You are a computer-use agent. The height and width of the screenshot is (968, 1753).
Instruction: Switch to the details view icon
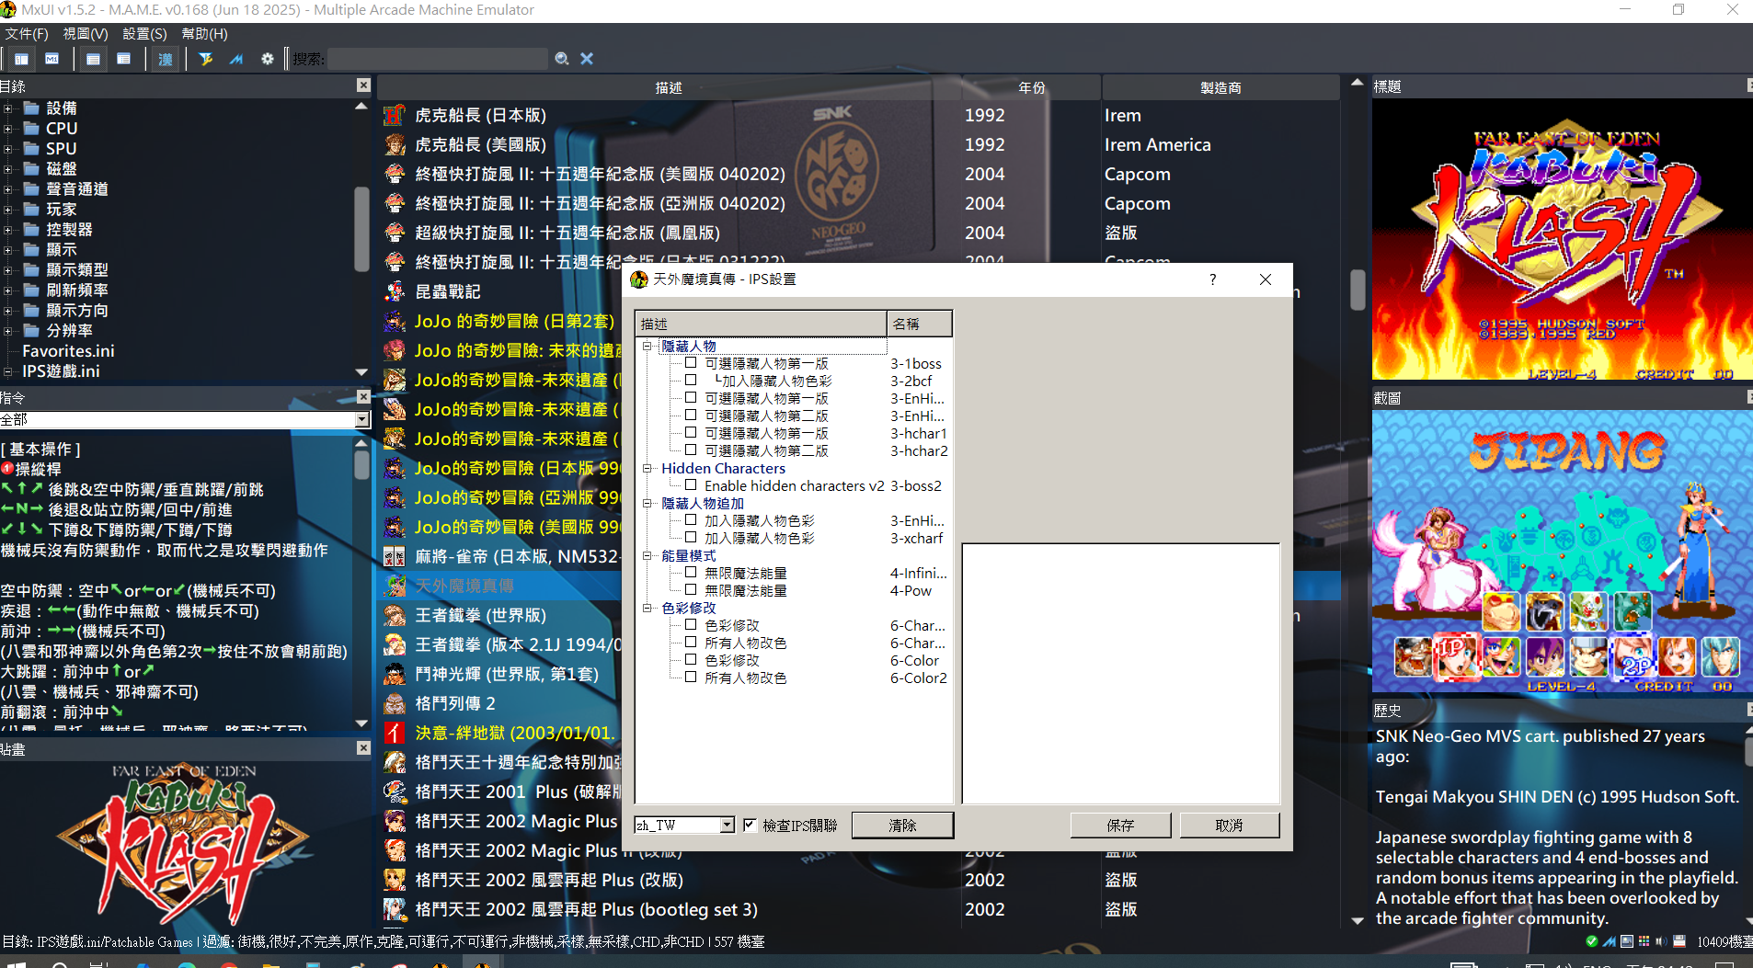pyautogui.click(x=124, y=59)
